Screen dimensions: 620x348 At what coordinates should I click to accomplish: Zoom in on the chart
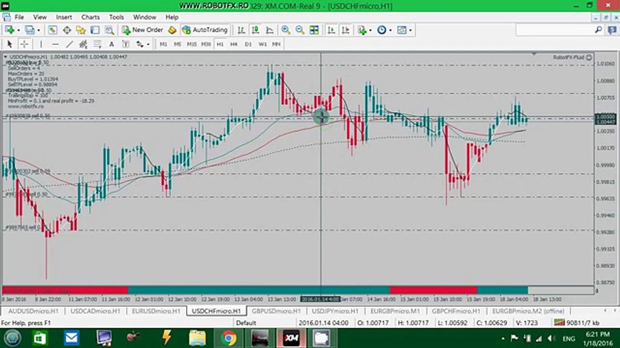pos(286,30)
